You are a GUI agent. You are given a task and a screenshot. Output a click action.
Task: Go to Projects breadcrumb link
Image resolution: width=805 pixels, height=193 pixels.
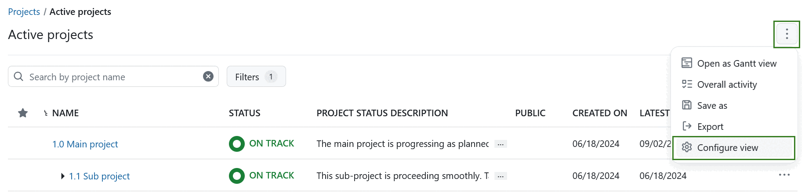pyautogui.click(x=24, y=12)
